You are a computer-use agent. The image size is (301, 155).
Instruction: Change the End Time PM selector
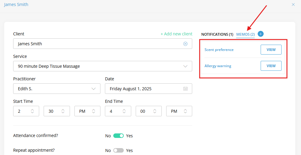click(179, 111)
